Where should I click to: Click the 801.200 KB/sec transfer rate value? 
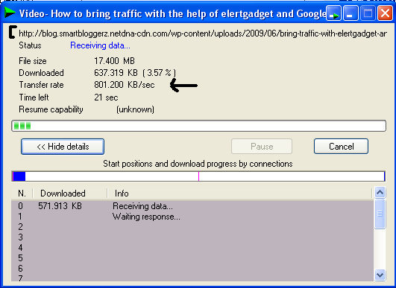[125, 85]
